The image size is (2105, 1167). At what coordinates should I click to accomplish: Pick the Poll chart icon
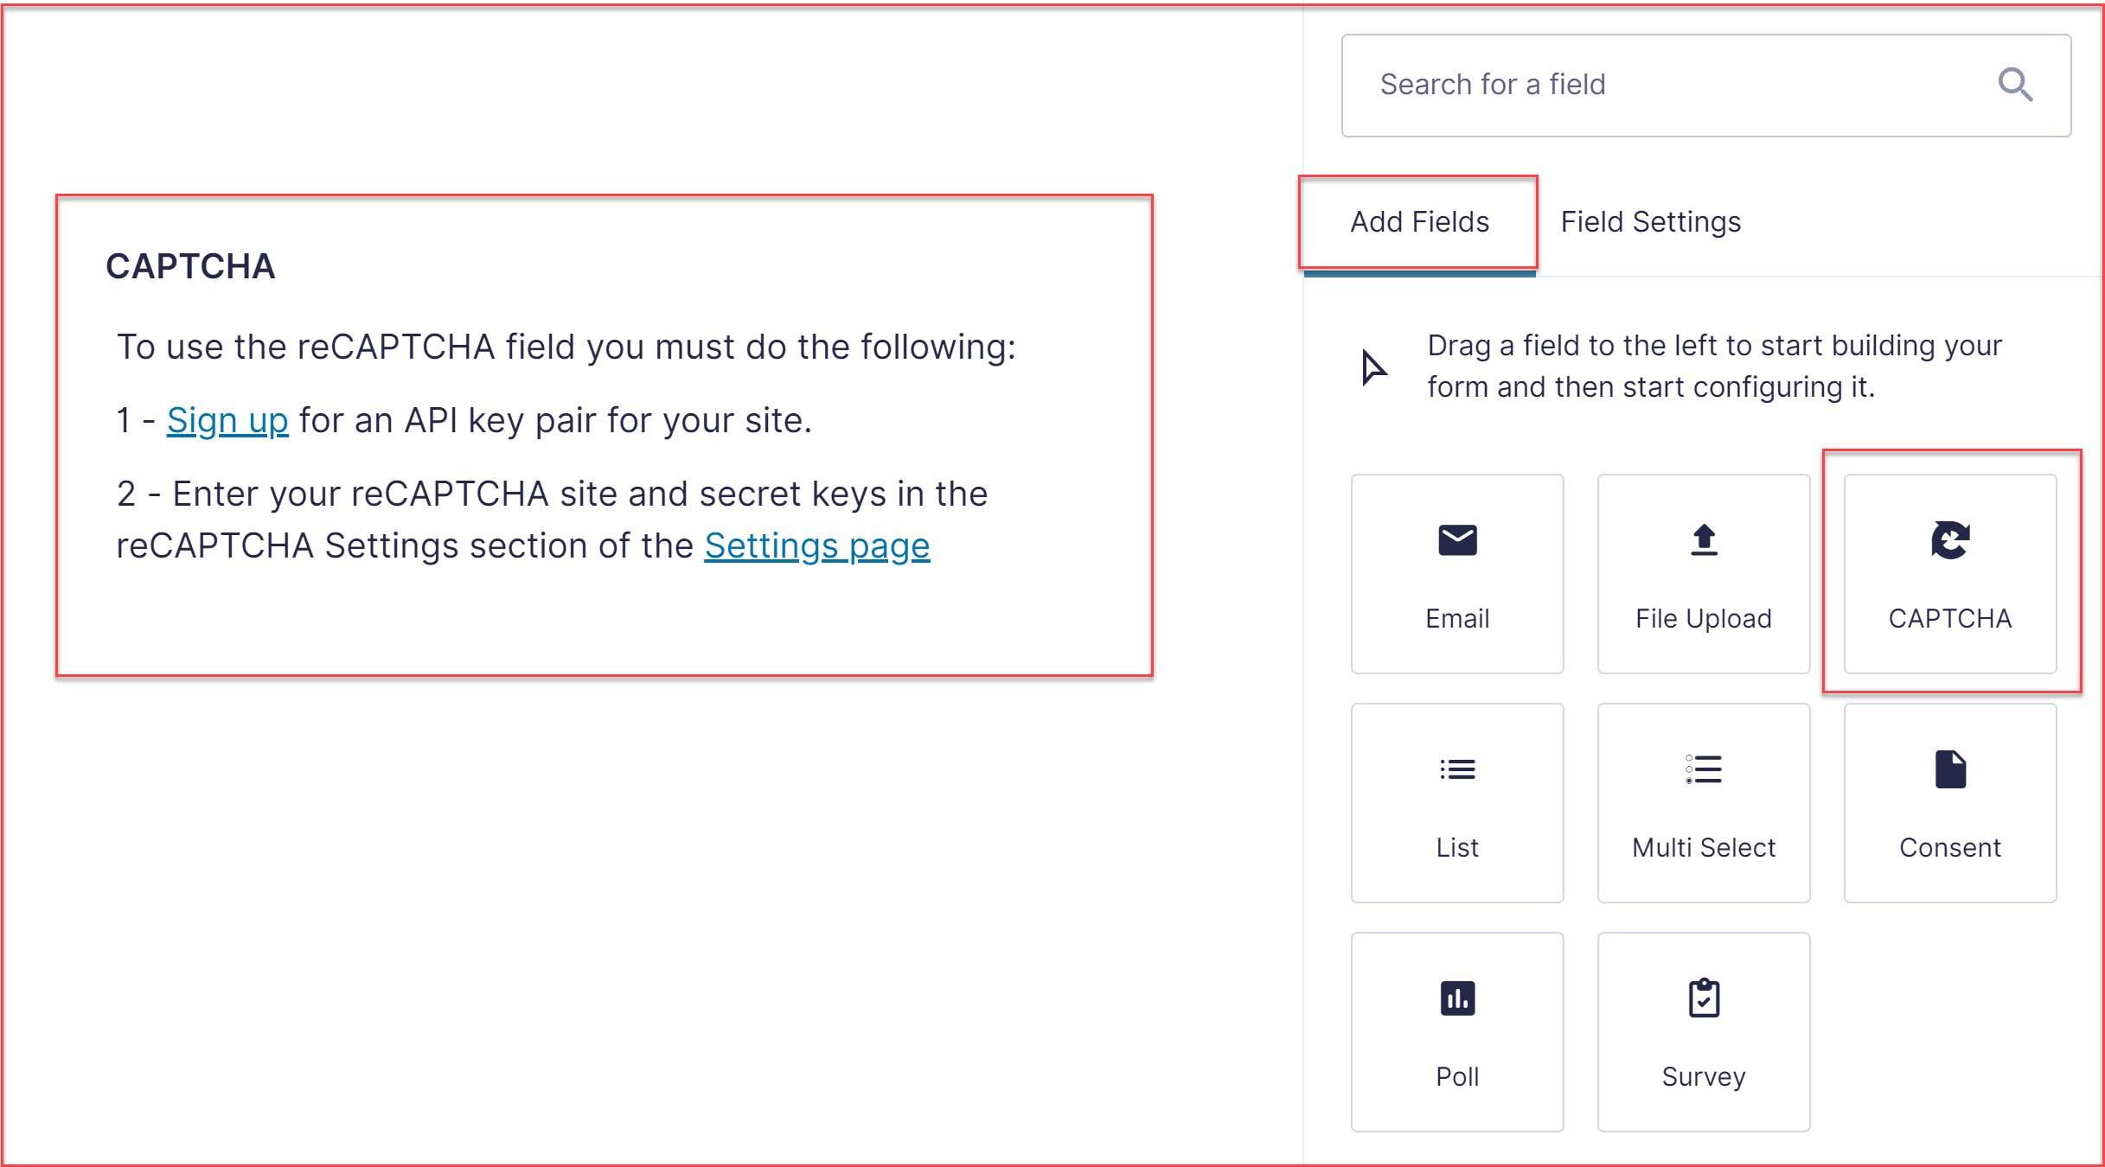[1457, 998]
